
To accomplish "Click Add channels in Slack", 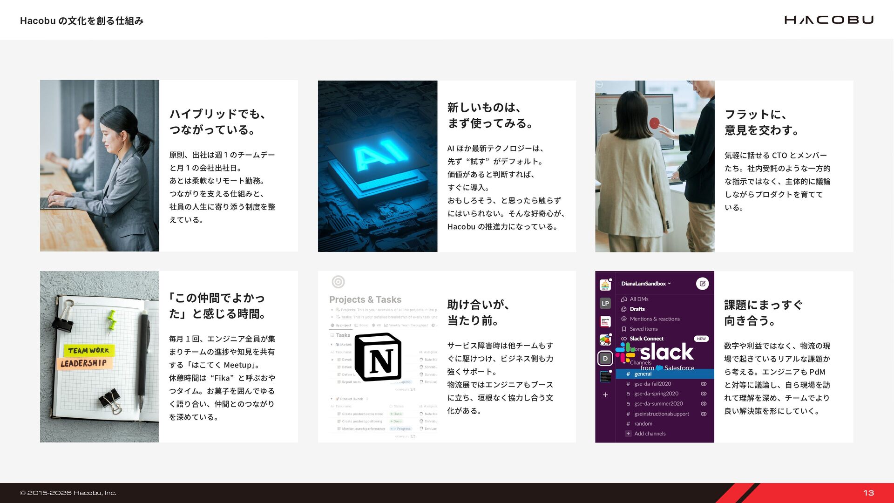I will click(x=650, y=434).
